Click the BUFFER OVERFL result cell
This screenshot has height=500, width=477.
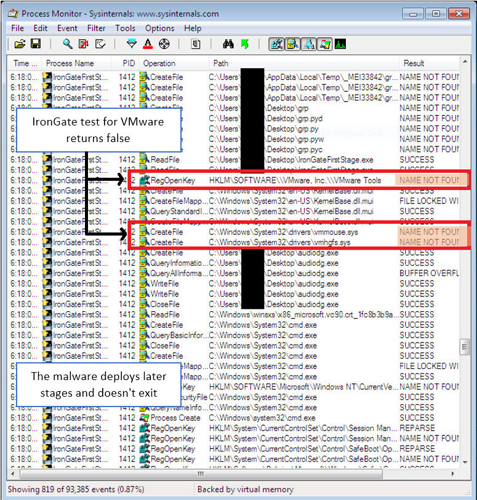pyautogui.click(x=429, y=273)
